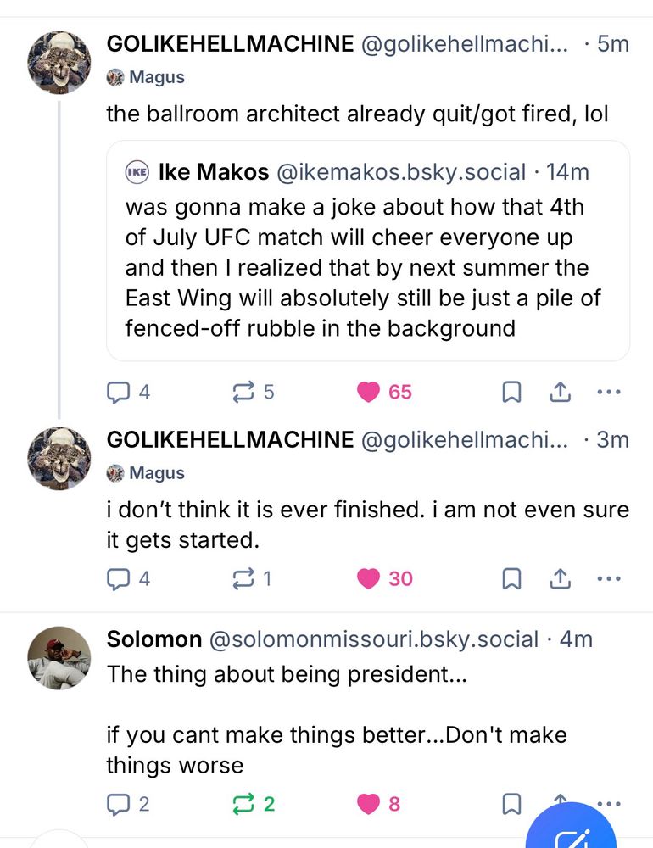Open GOLIKEHELLMACHINE's profile avatar
This screenshot has width=653, height=848.
pos(59,61)
